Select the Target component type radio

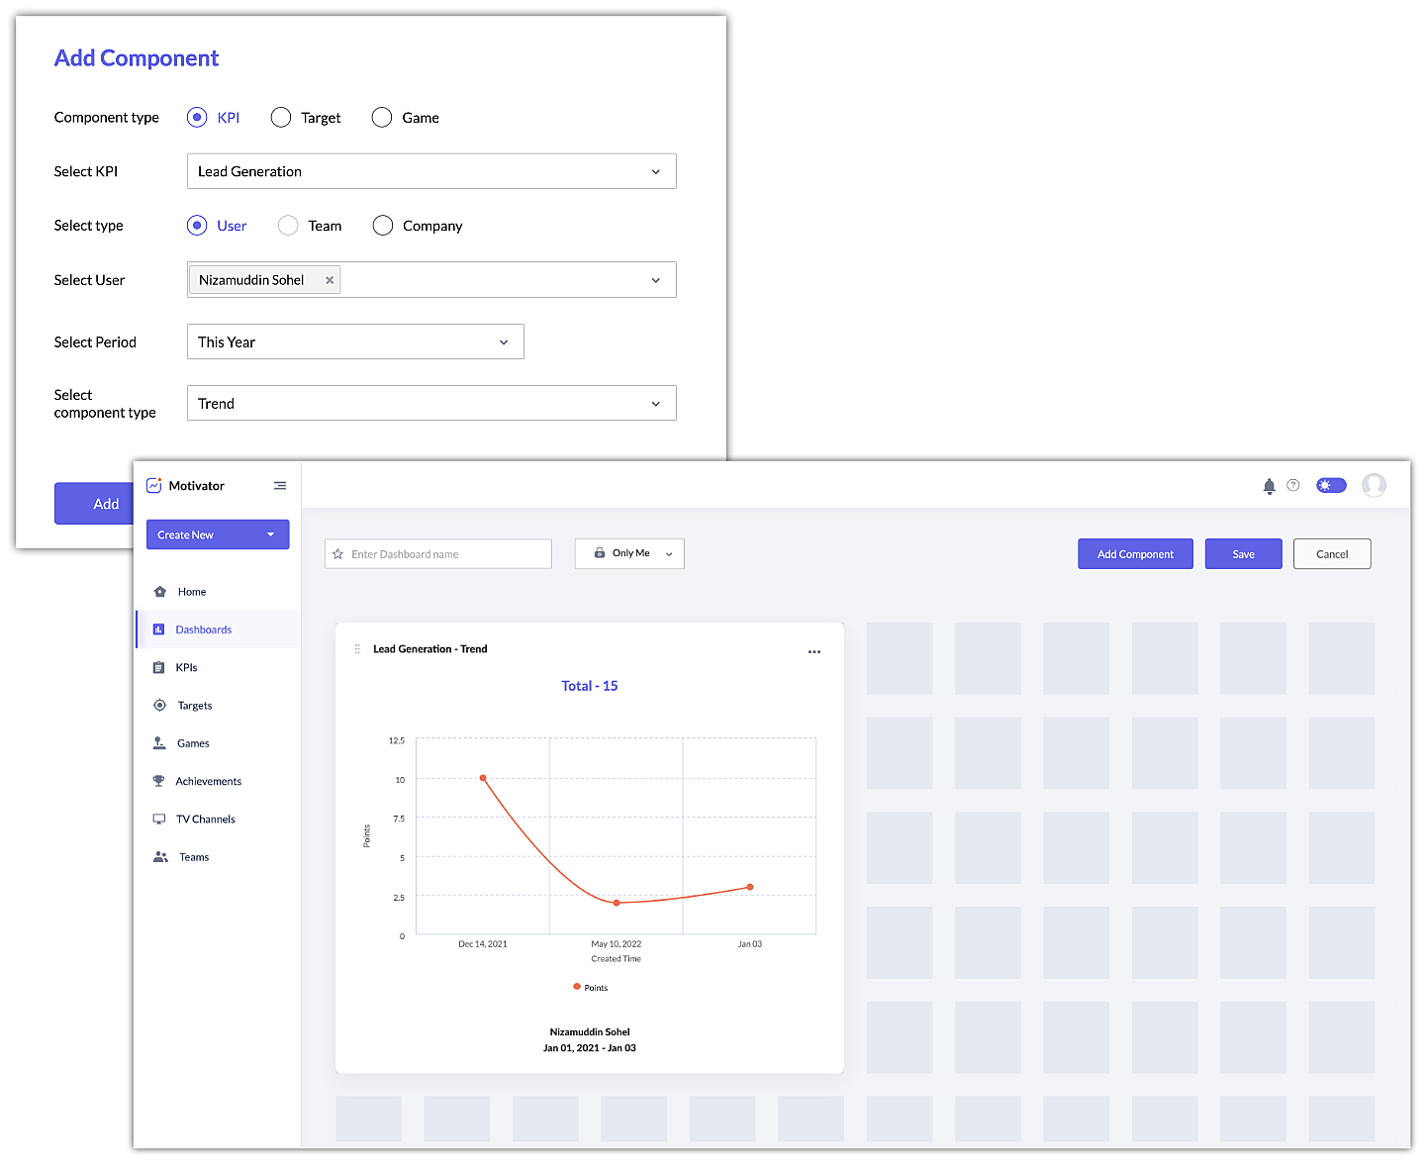pos(281,118)
